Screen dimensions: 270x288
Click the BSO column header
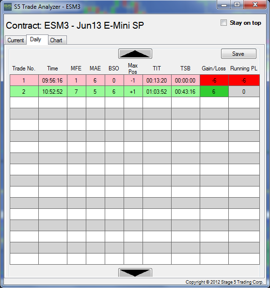tap(114, 68)
